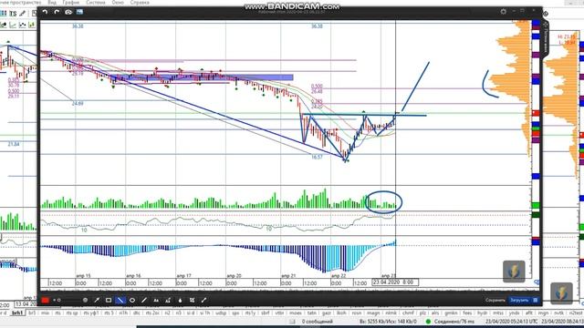This screenshot has height=328, width=584.
Task: Click the Сохранить button
Action: click(495, 300)
